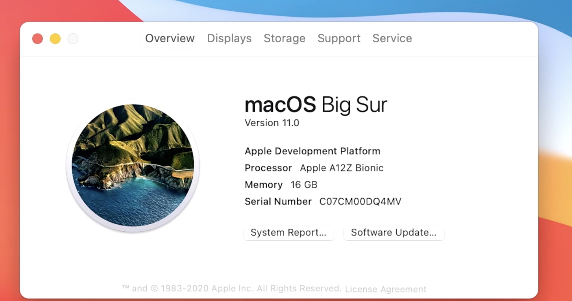Open the Storage tab

pos(285,38)
